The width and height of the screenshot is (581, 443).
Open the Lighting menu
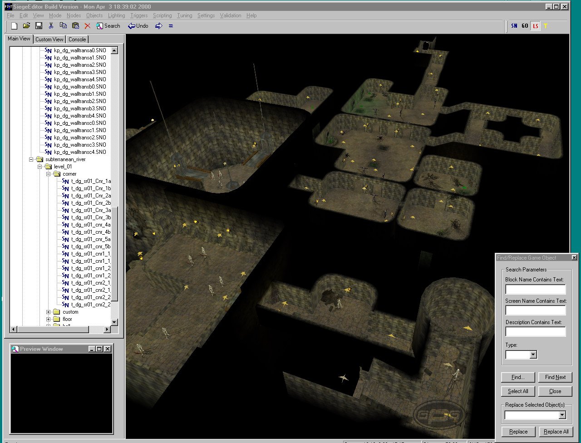pos(116,15)
